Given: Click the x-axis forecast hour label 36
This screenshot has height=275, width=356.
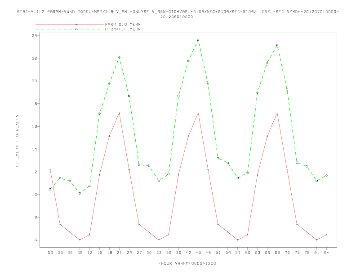Looking at the screenshot, I should click(169, 253).
